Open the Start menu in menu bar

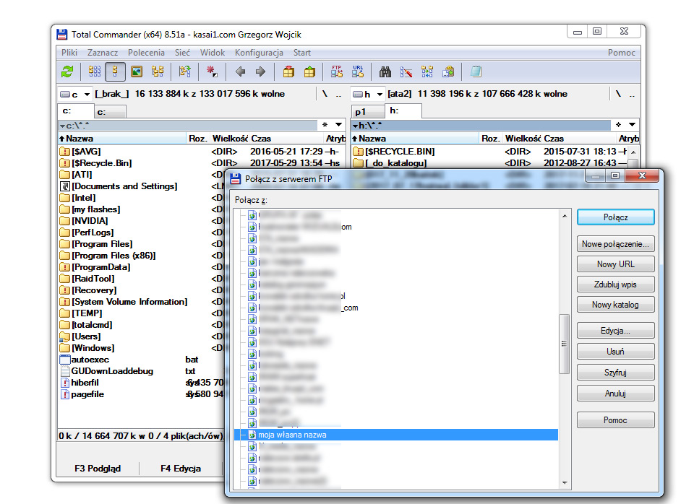pos(302,53)
